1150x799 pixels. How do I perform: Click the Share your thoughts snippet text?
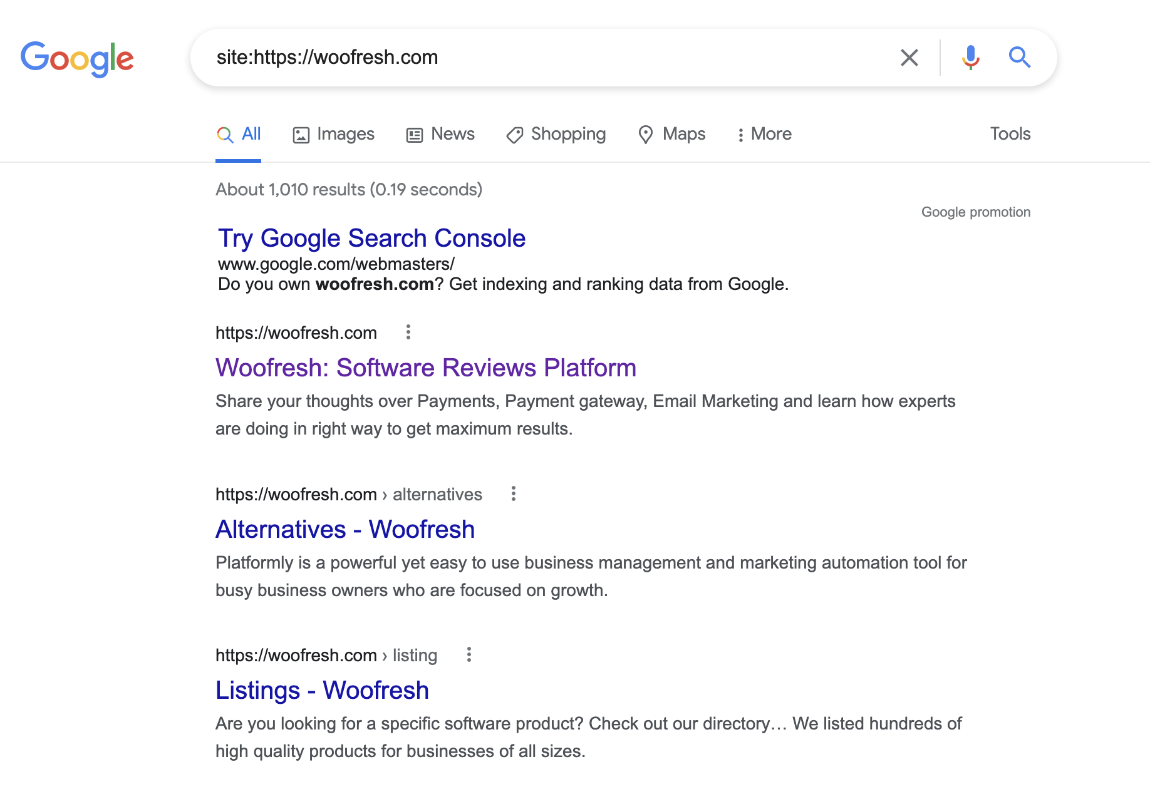click(586, 415)
